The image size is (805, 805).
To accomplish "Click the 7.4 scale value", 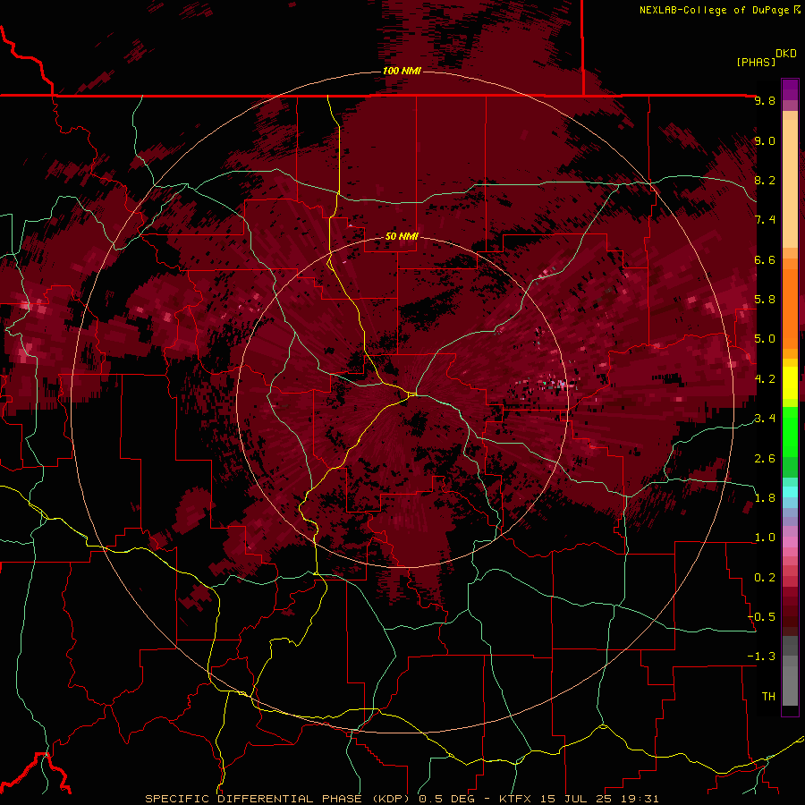I will coord(765,220).
